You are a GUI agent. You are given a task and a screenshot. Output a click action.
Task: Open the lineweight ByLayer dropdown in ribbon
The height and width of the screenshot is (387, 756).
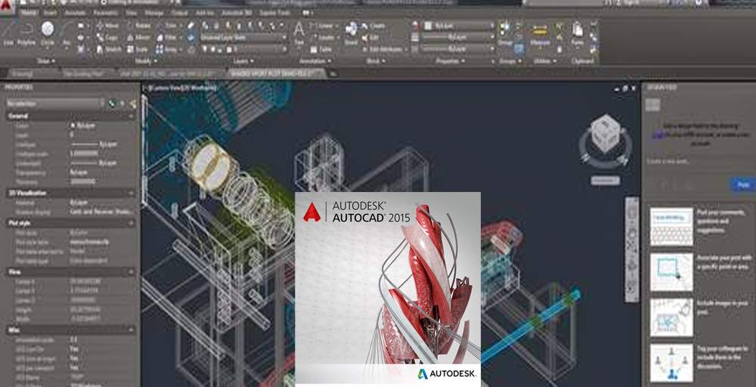(459, 37)
